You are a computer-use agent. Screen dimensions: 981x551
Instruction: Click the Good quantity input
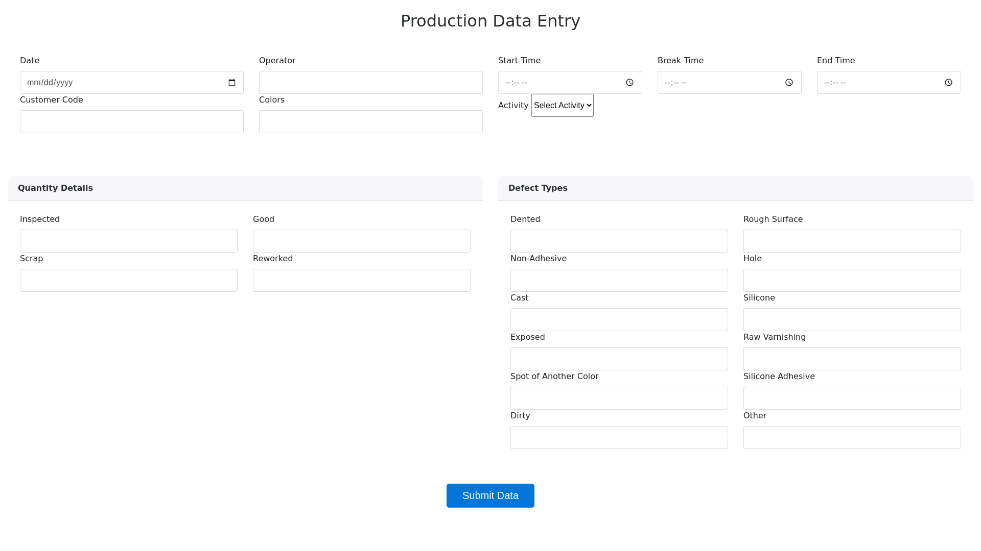[361, 241]
